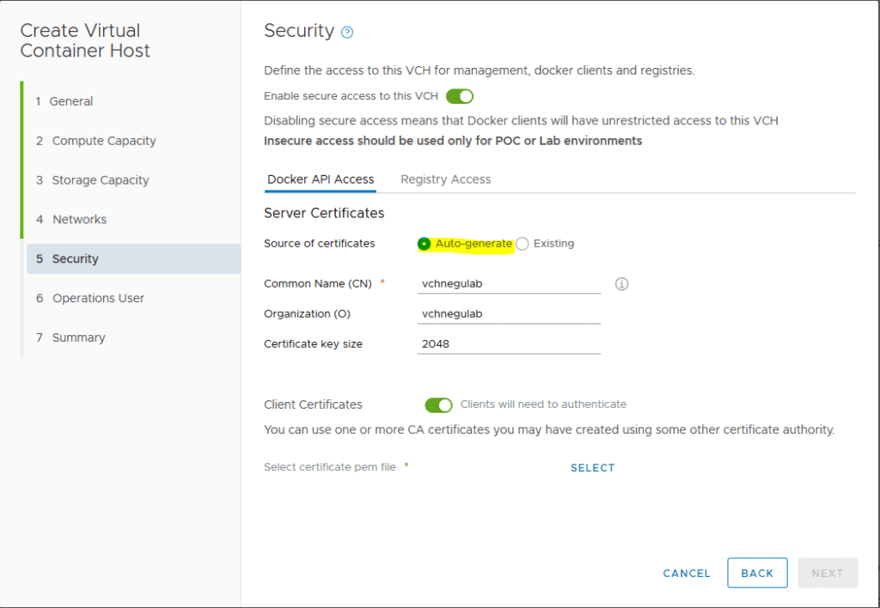Click SELECT to choose certificate pem file

coord(592,468)
